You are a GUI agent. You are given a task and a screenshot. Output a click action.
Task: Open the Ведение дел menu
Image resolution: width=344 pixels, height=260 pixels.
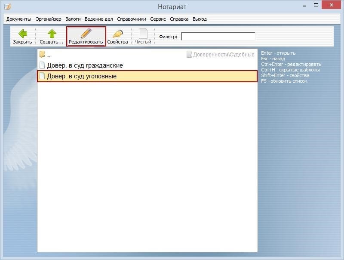point(99,19)
